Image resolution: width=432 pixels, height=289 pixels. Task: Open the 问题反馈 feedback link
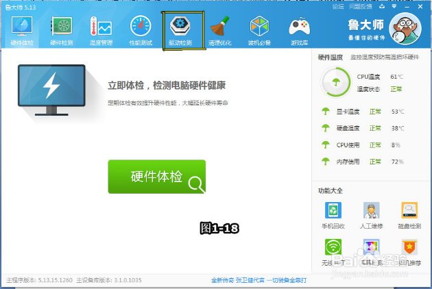[x=361, y=6]
